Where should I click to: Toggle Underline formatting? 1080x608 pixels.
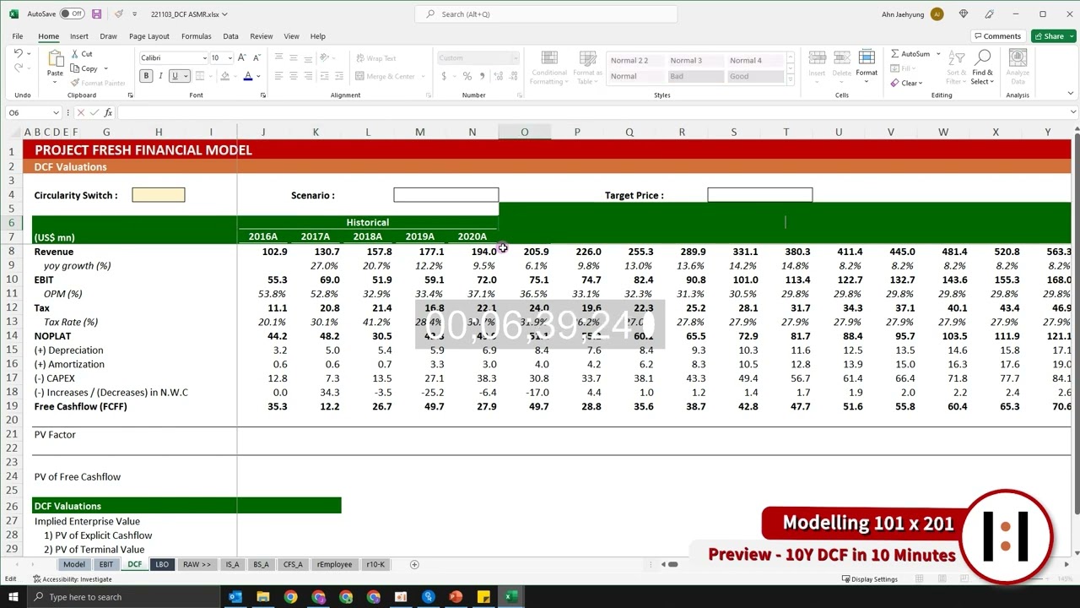(x=175, y=76)
